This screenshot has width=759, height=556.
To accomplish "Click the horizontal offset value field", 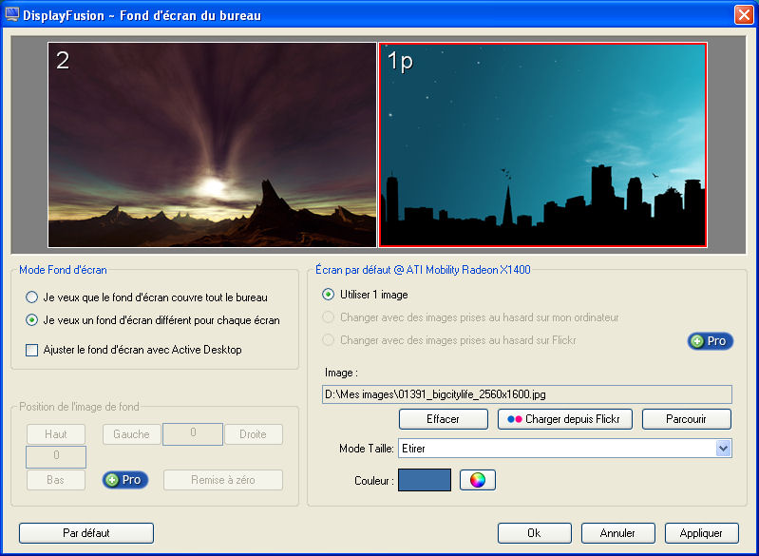I will tap(193, 434).
